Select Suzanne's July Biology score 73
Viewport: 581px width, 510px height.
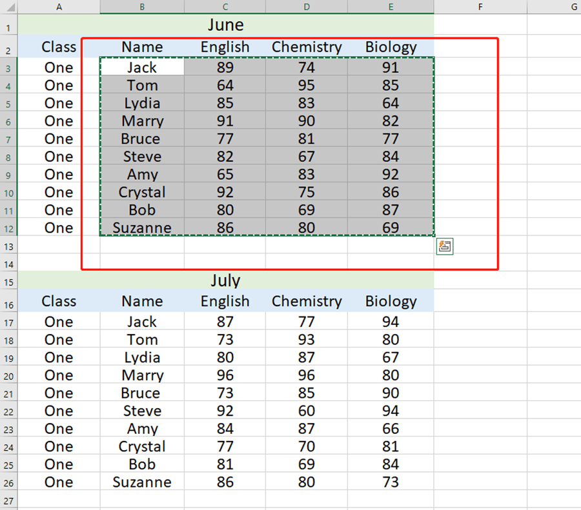(391, 481)
